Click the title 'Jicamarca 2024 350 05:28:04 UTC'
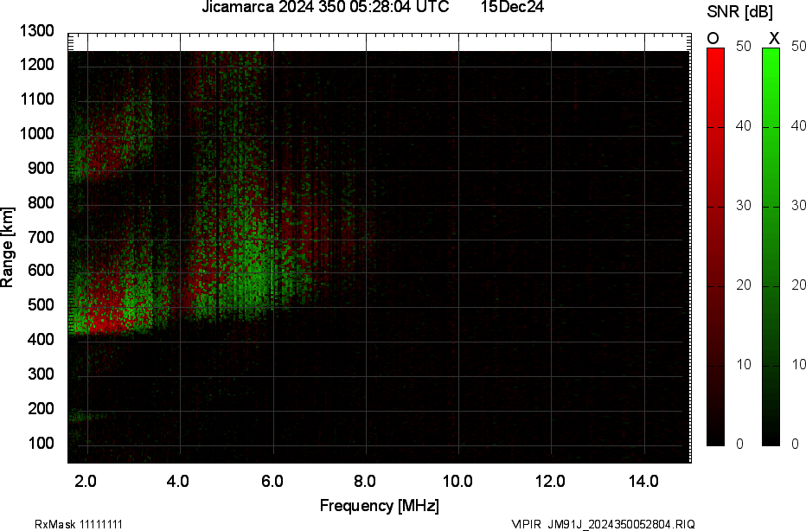Screen dimensions: 806x531 pos(325,7)
